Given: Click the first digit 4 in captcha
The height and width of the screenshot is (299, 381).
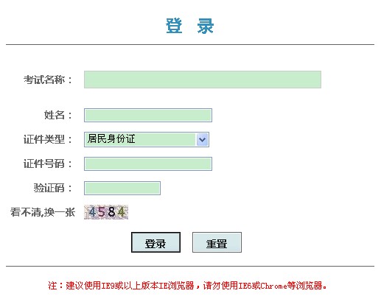Looking at the screenshot, I should coord(92,212).
